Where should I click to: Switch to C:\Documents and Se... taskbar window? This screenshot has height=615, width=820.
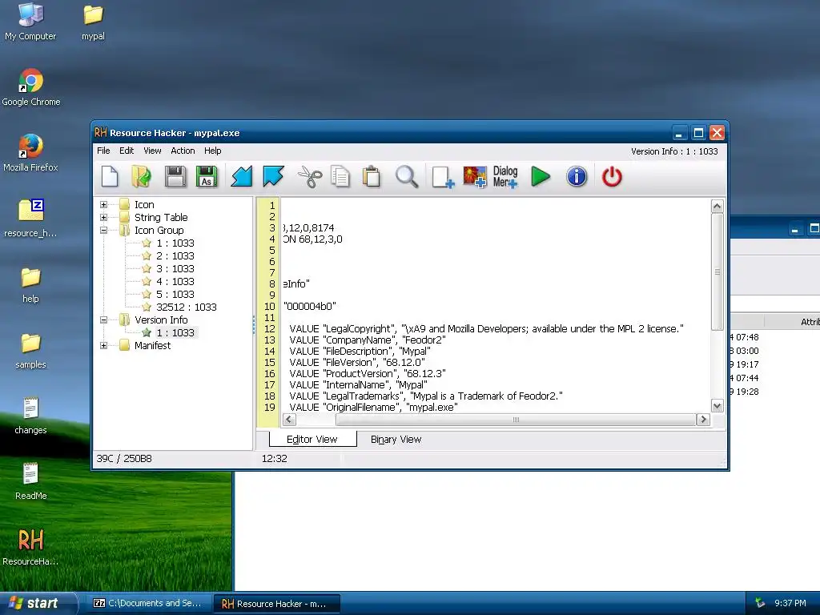(x=147, y=603)
